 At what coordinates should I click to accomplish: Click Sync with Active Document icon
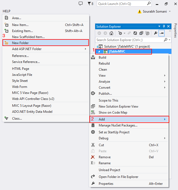click(129, 33)
